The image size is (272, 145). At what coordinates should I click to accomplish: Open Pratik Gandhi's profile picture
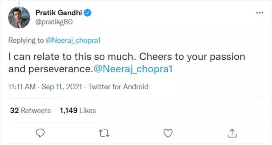[x=19, y=17]
